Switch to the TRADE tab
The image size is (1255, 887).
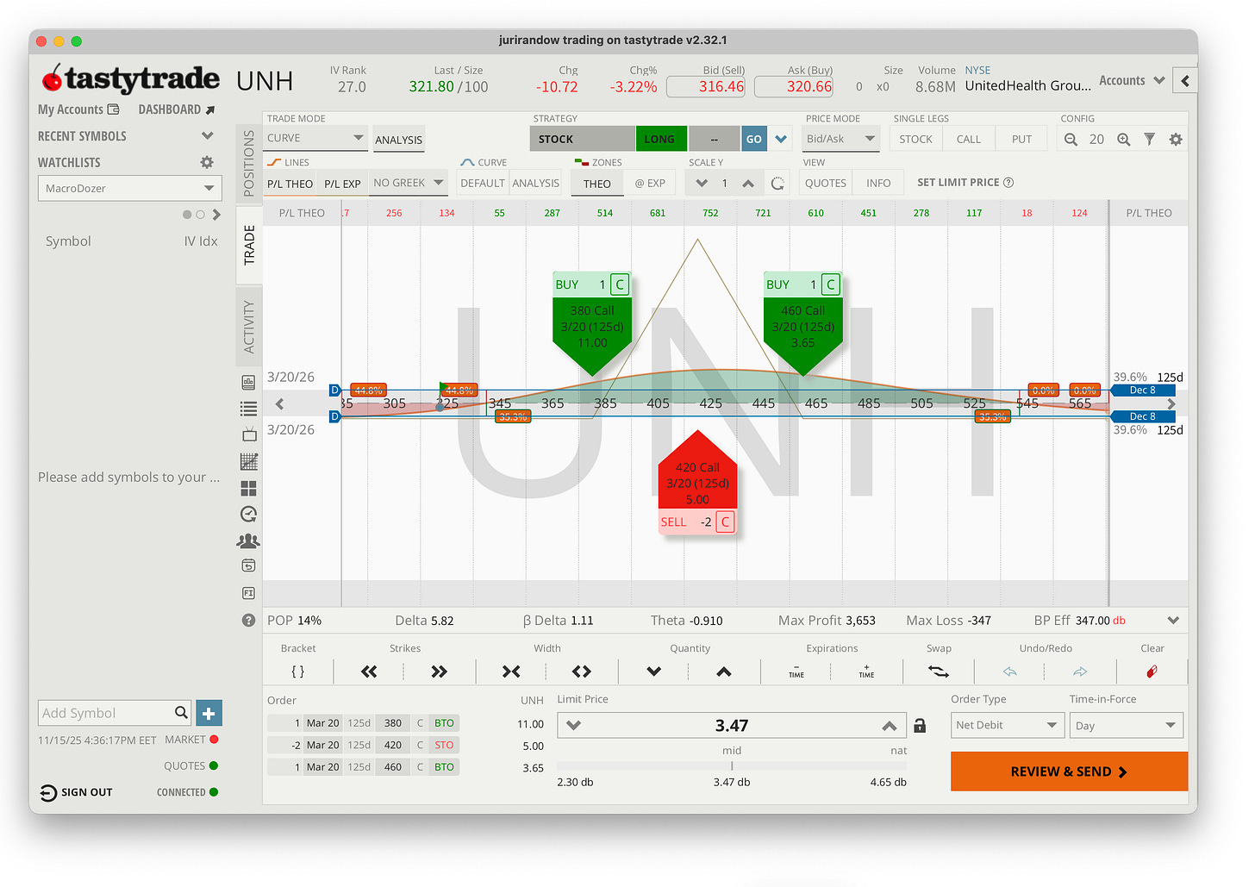[x=249, y=244]
